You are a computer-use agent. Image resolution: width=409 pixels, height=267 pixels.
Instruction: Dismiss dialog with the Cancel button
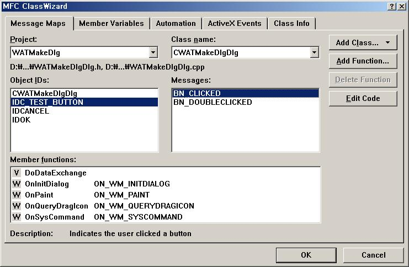(373, 255)
